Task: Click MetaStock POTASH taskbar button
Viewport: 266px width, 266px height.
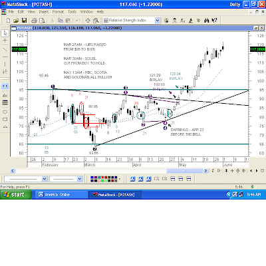Action: (115, 195)
